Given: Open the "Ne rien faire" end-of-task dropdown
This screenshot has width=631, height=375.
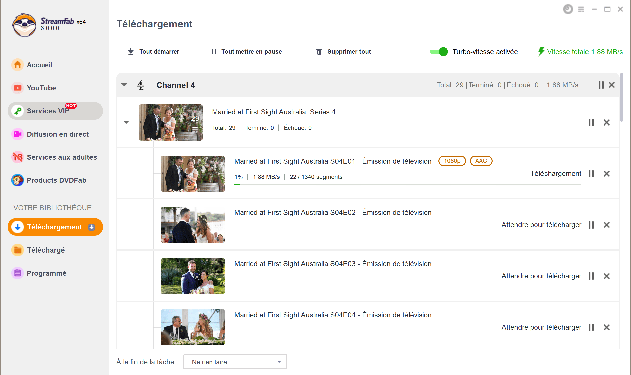Looking at the screenshot, I should click(235, 362).
